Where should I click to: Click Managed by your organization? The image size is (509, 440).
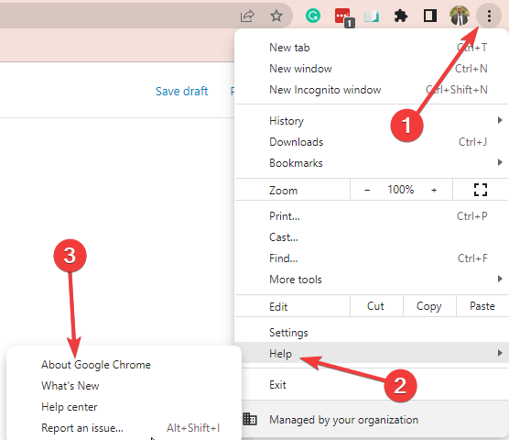coord(372,420)
